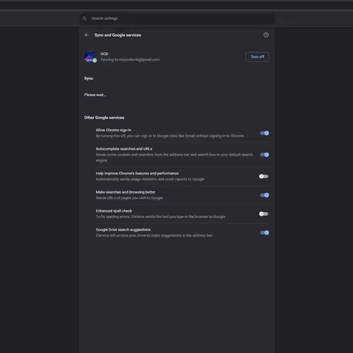Click the Autocomplete searches and URLs label
The height and width of the screenshot is (353, 353).
coord(124,149)
